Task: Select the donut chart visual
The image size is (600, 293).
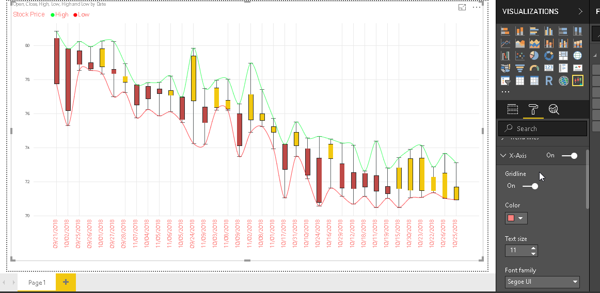Action: 549,56
